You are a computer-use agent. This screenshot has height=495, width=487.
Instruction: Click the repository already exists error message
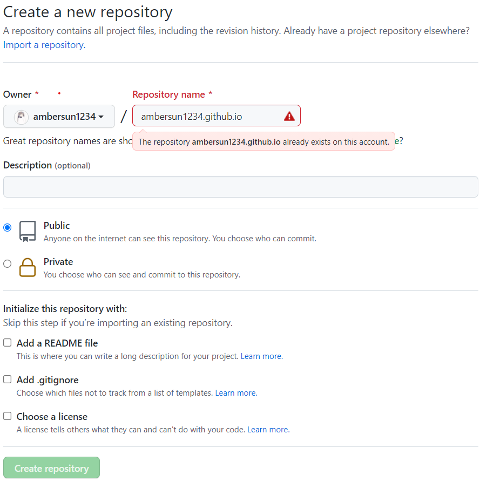(263, 142)
